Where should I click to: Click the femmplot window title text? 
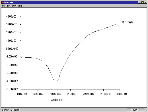9,2
